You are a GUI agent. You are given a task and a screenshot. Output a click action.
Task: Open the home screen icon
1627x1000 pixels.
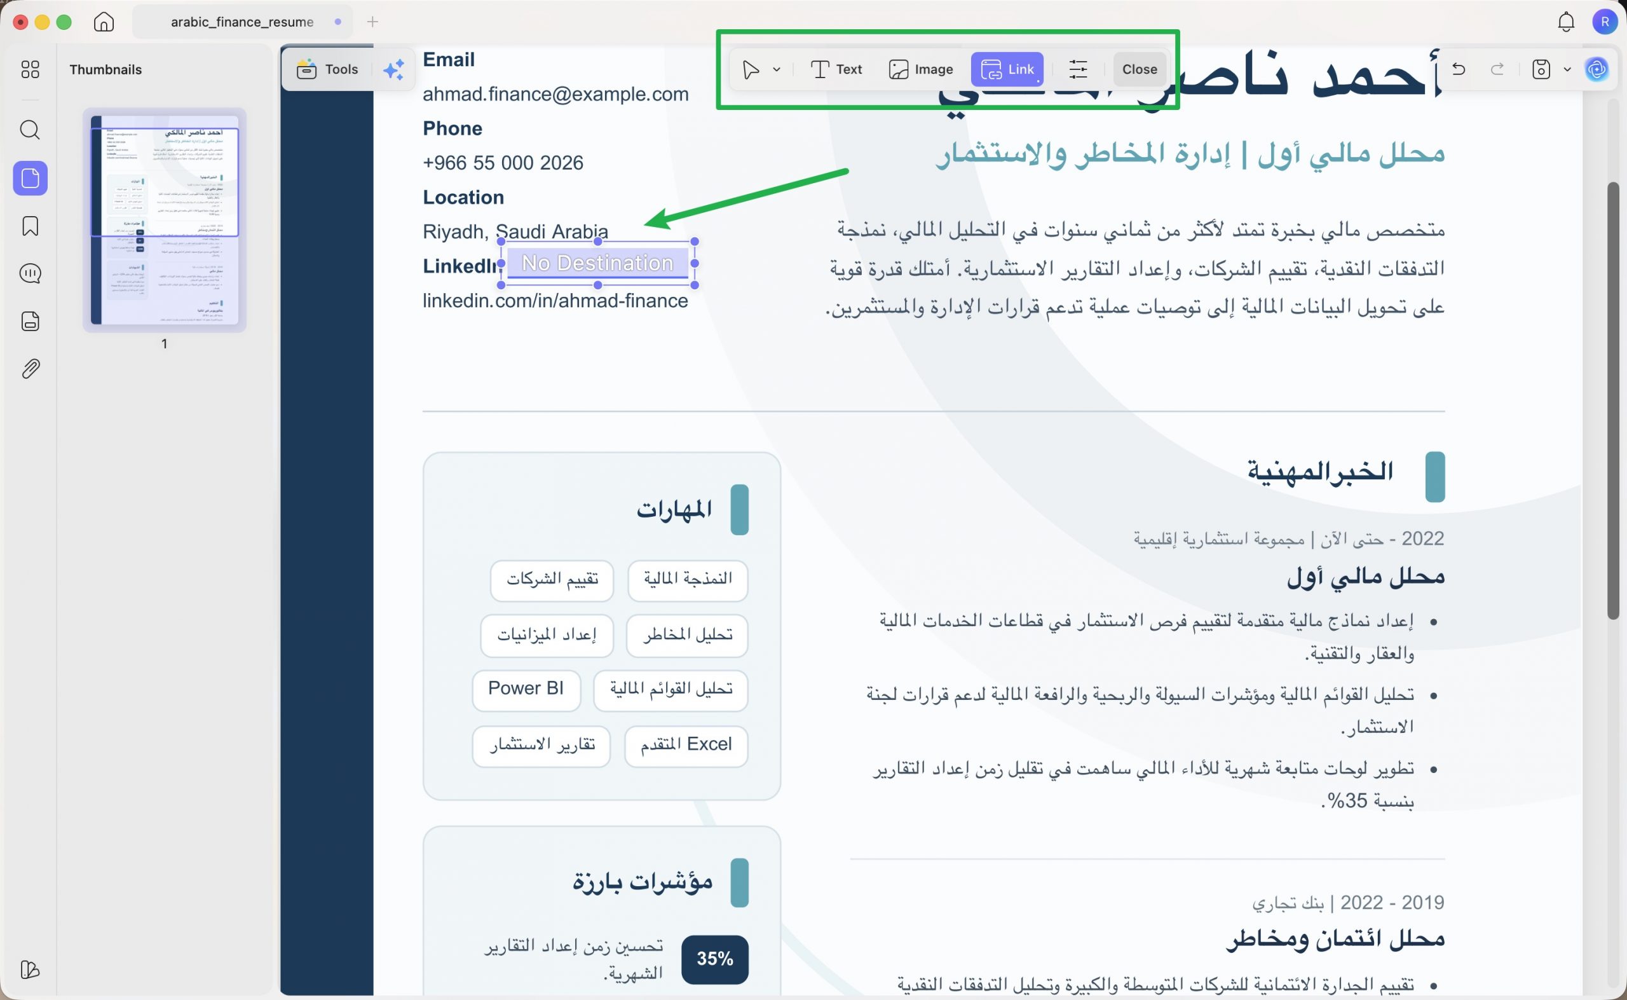point(104,22)
